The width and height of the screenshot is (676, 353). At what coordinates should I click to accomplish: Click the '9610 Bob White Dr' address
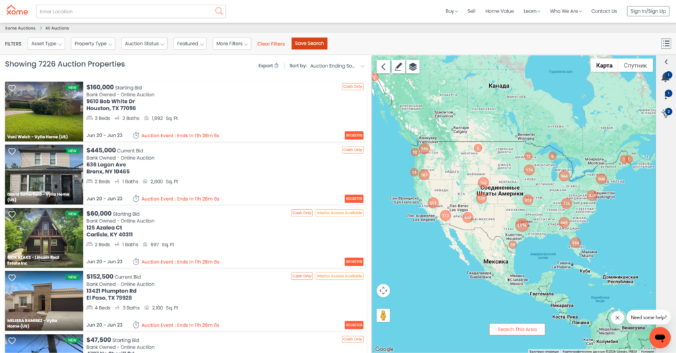click(110, 102)
